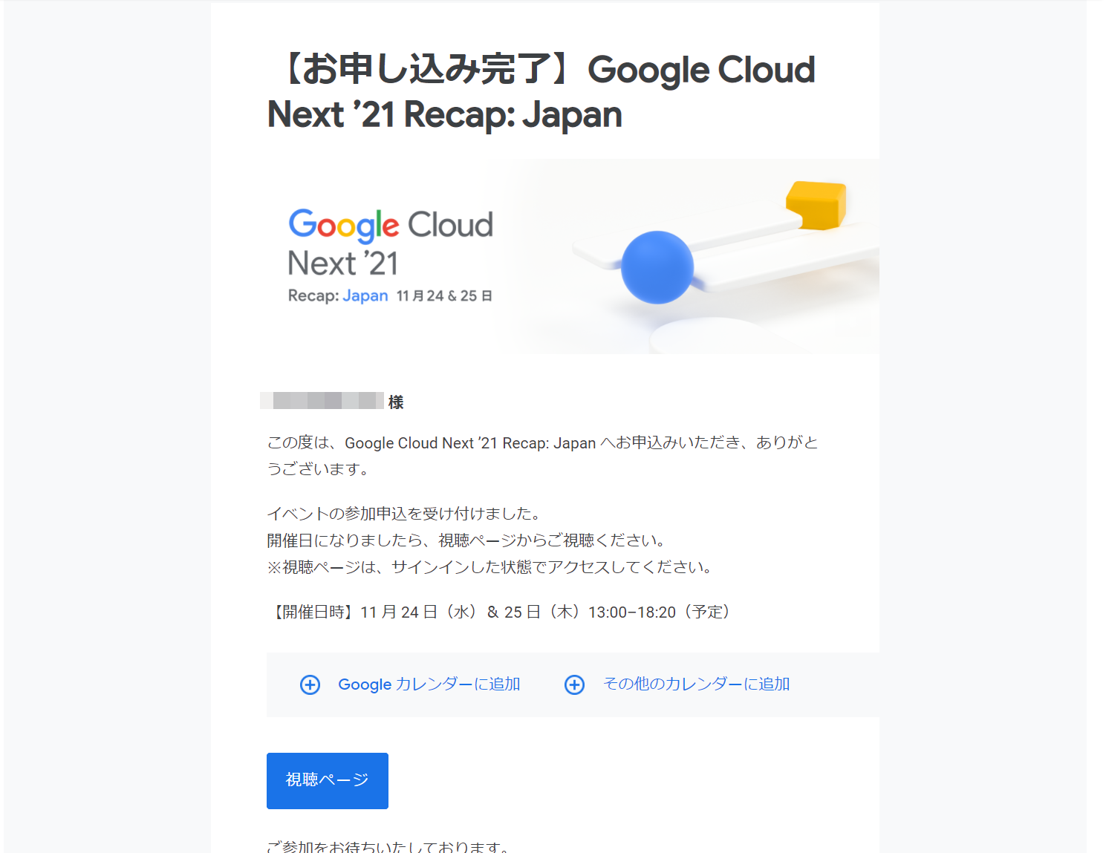Click the お申し込み完了 email heading

[541, 92]
